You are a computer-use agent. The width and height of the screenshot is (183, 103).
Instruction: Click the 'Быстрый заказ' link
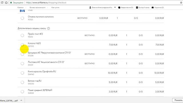coord(144,7)
